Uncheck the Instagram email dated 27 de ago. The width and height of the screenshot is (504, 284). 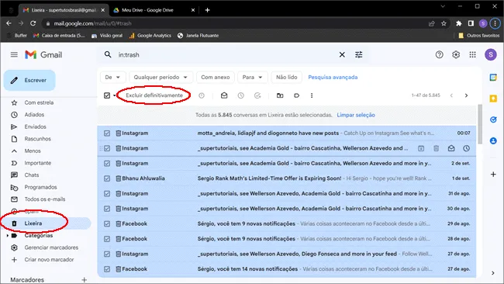107,254
